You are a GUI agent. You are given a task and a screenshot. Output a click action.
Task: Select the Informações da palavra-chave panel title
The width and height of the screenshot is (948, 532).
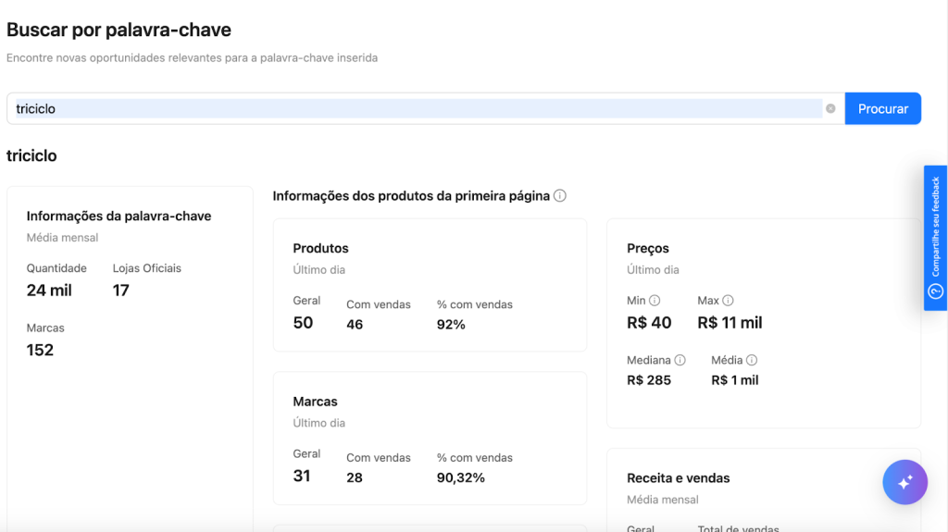(x=118, y=216)
